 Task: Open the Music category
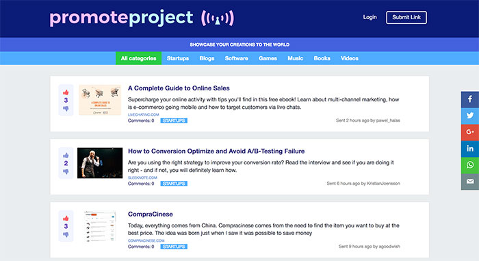(x=296, y=58)
